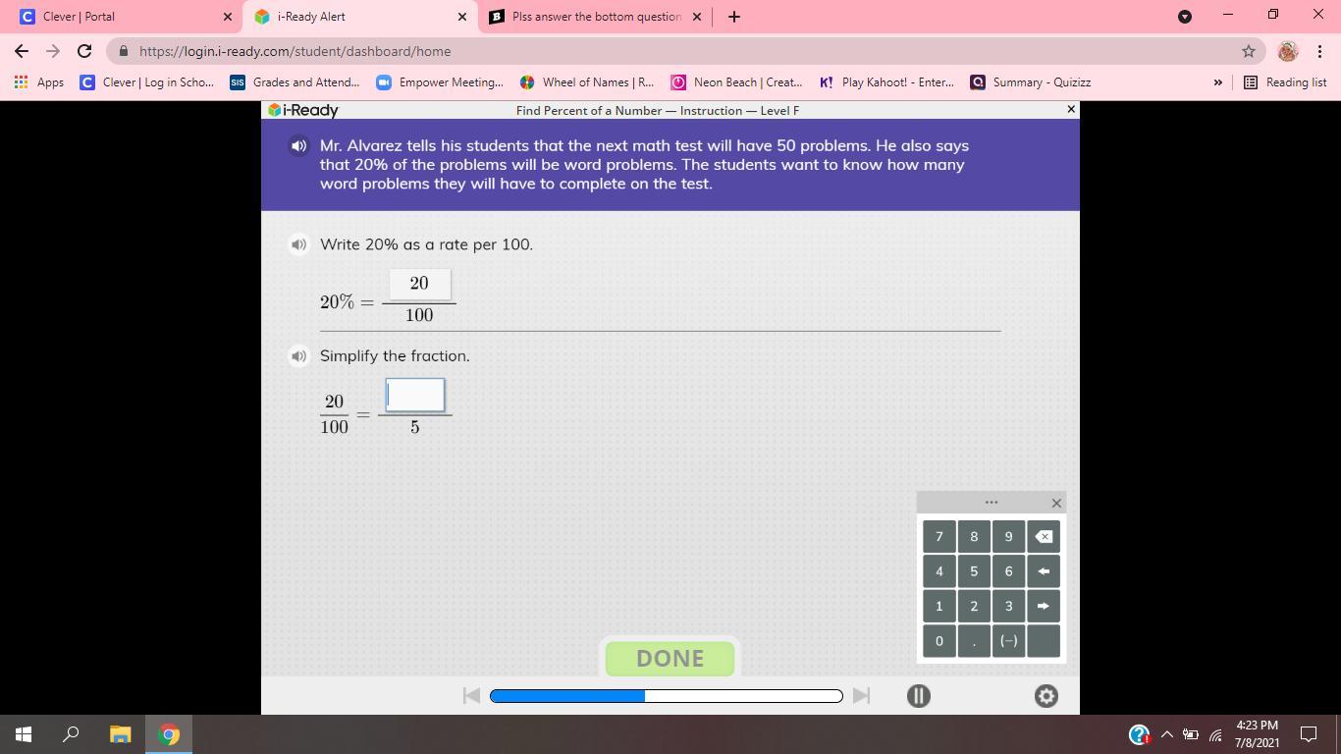Open 'Grades and Attend...' bookmark
The width and height of the screenshot is (1341, 754).
point(295,82)
